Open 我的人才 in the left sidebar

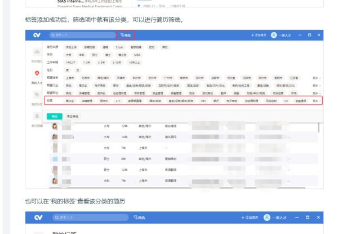point(37,75)
